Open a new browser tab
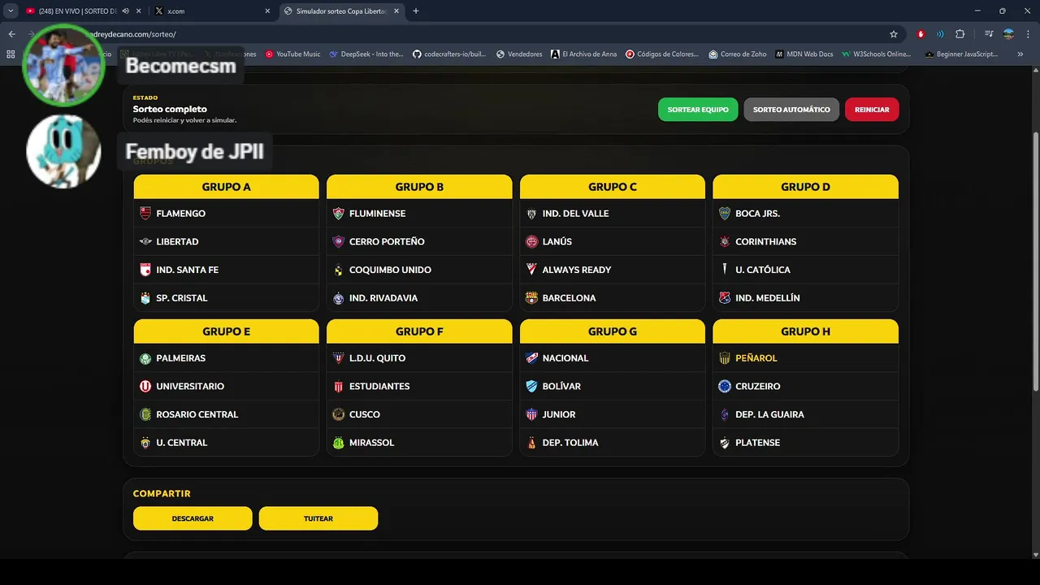Viewport: 1040px width, 585px height. tap(416, 11)
